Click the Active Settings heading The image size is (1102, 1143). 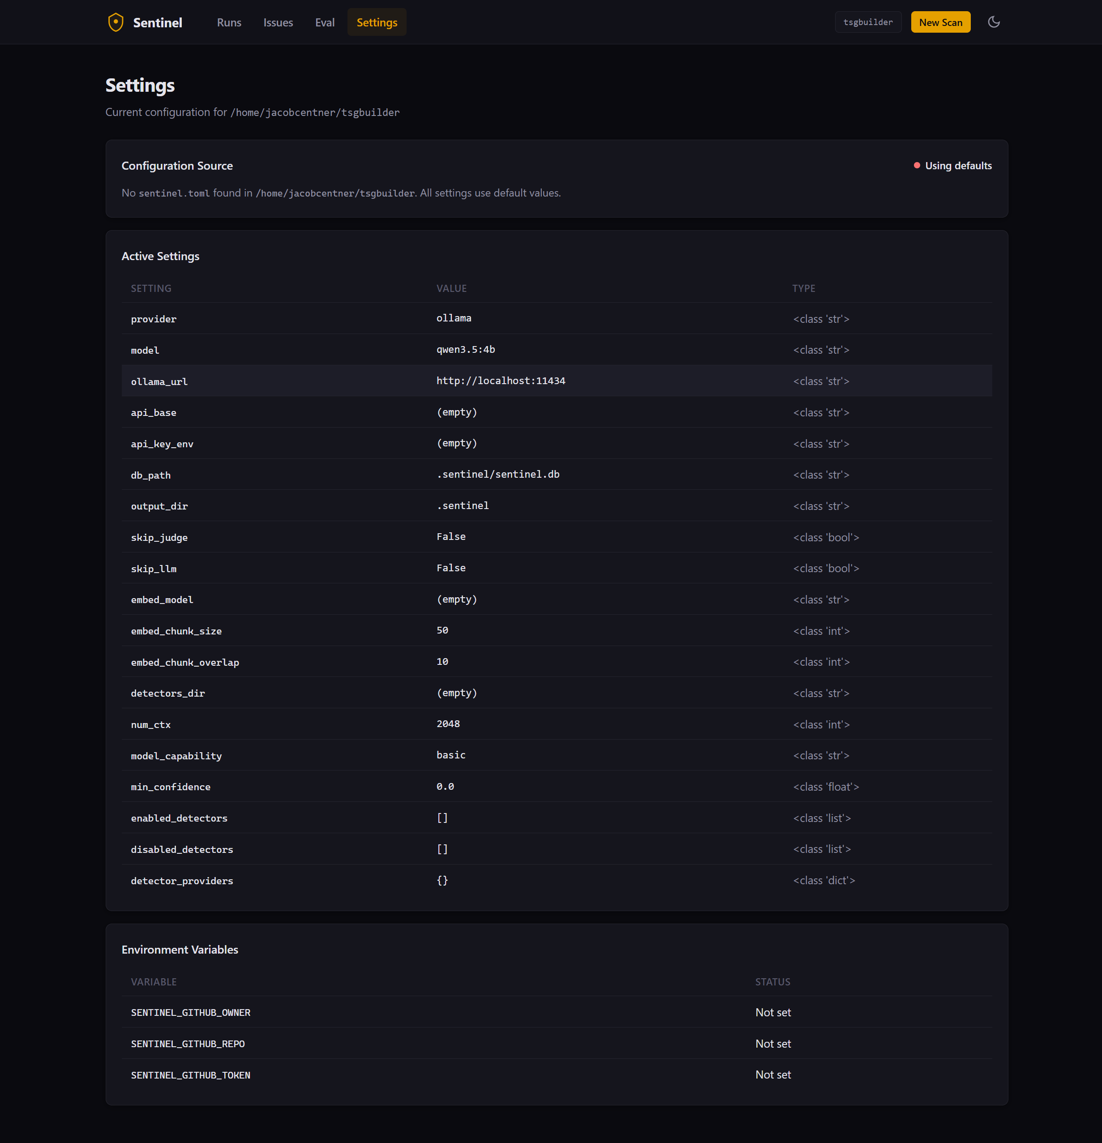tap(160, 256)
